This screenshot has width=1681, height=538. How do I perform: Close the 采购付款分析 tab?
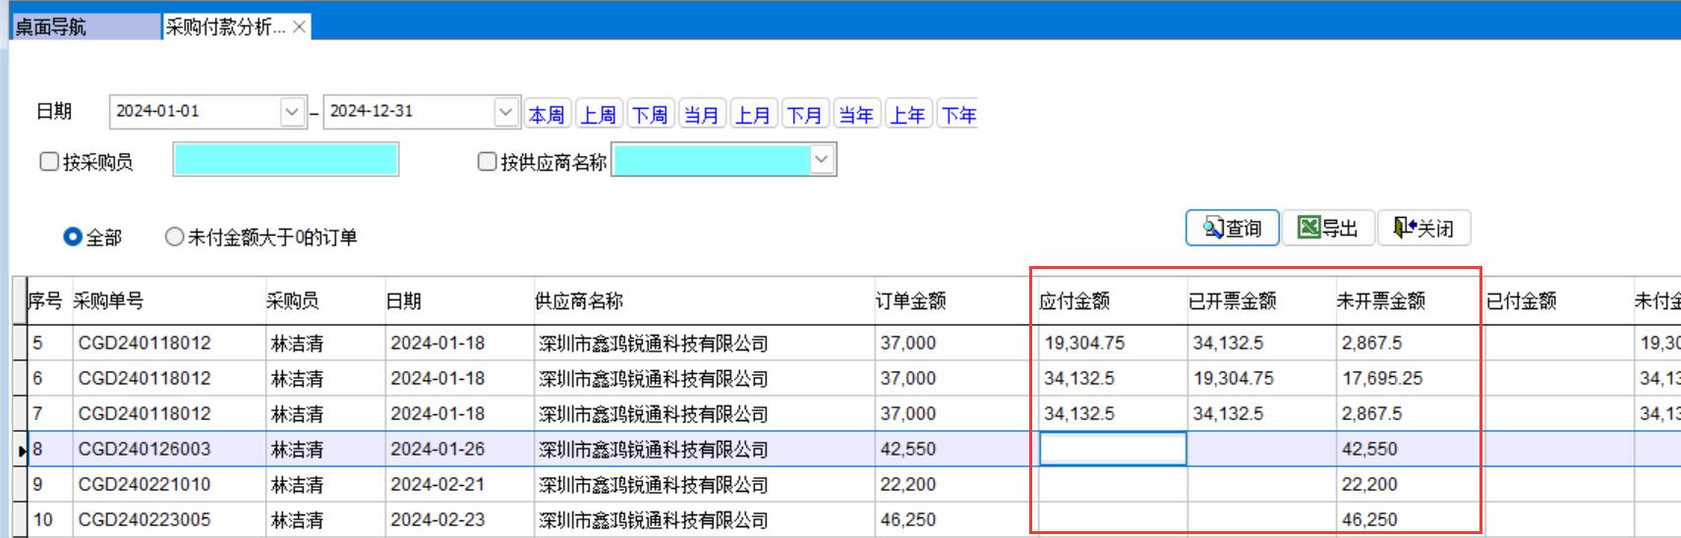(x=300, y=27)
